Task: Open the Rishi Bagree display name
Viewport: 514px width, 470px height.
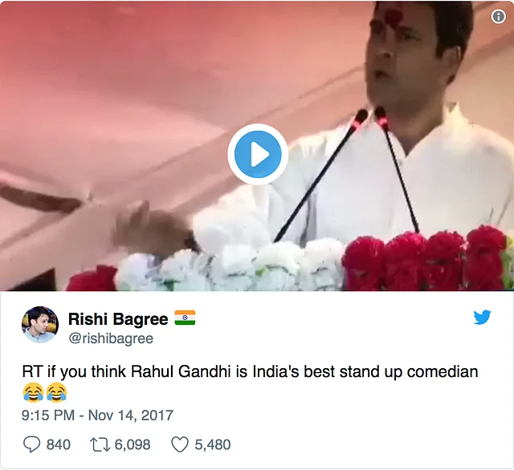Action: pos(118,318)
